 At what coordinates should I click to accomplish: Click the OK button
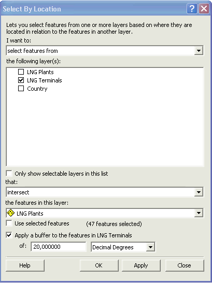(x=99, y=265)
